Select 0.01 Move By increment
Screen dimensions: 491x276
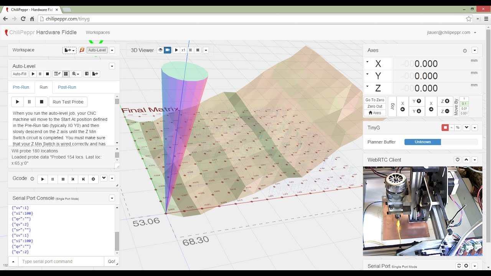[x=464, y=108]
